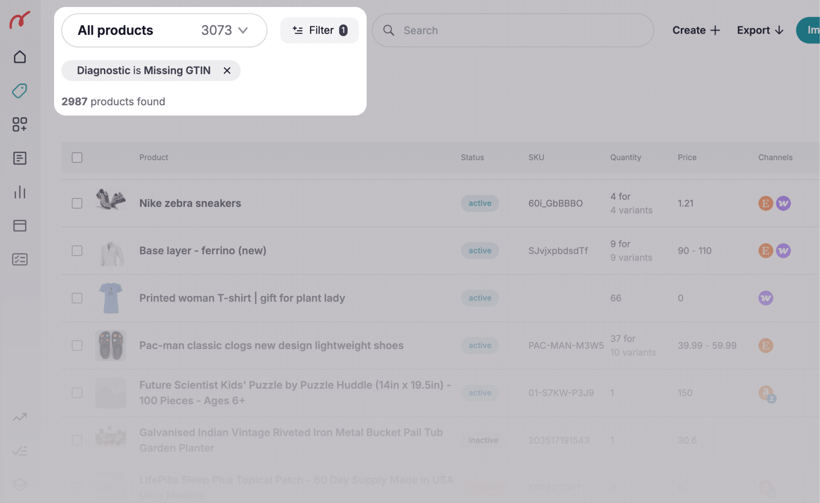Open the Create menu
This screenshot has height=503, width=820.
696,30
